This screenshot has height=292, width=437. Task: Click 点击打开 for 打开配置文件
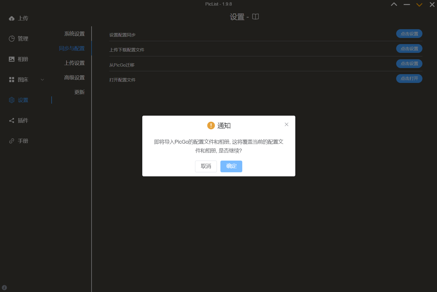pyautogui.click(x=409, y=79)
